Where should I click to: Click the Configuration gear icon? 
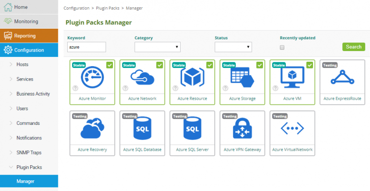[8, 50]
